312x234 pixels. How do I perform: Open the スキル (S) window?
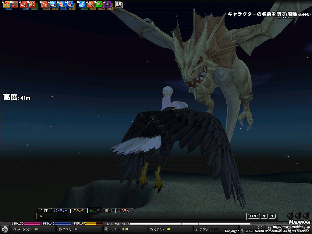[80, 229]
